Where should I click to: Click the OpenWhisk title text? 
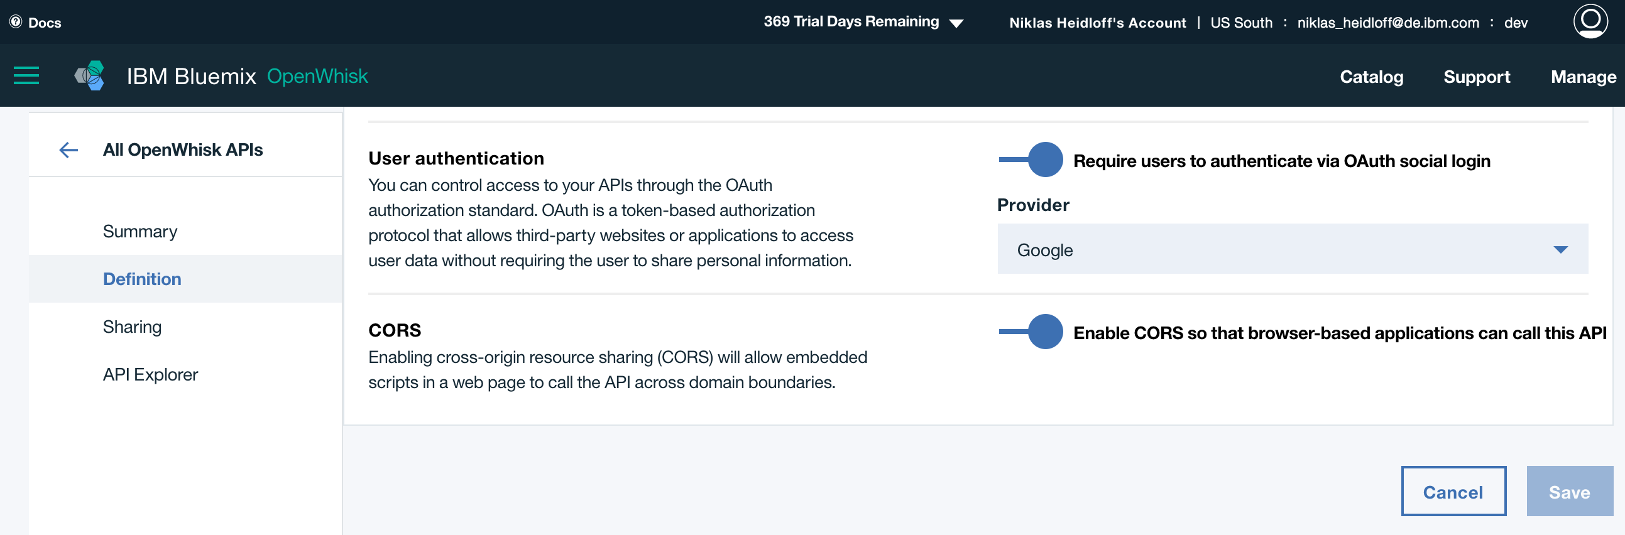[317, 75]
